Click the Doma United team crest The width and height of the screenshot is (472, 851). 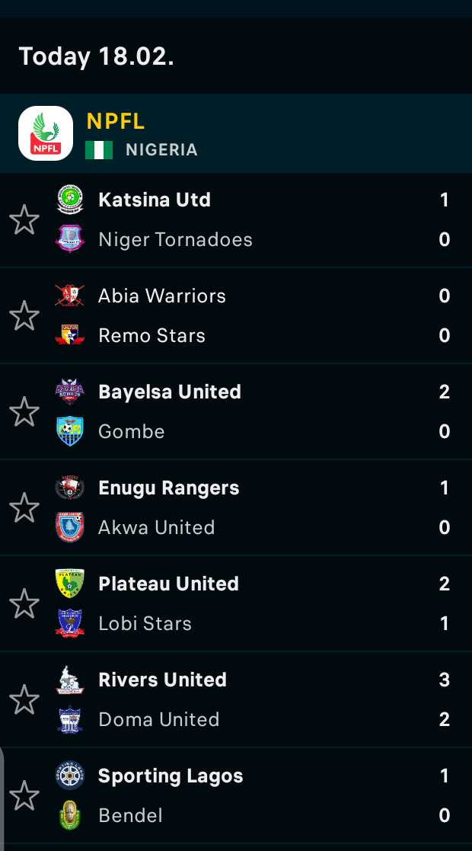coord(70,719)
